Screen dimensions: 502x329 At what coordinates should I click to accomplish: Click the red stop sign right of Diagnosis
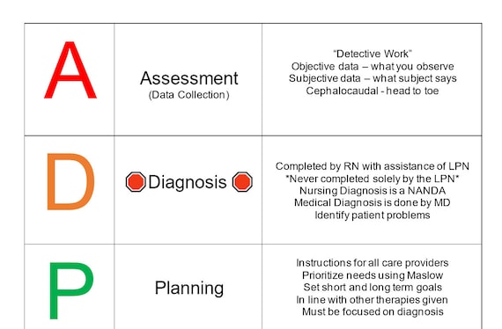(242, 182)
